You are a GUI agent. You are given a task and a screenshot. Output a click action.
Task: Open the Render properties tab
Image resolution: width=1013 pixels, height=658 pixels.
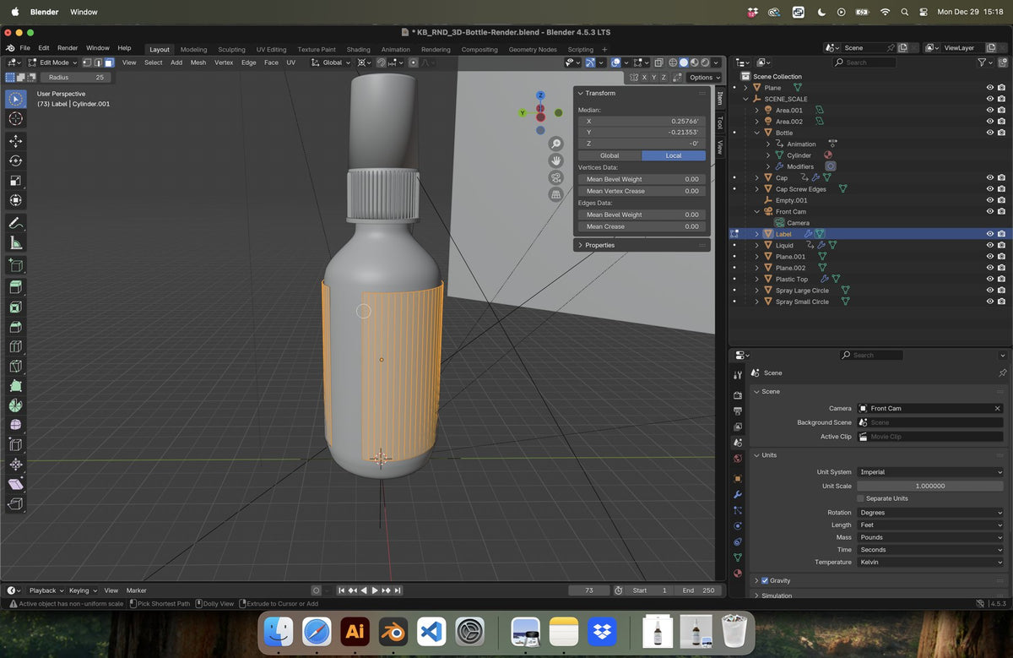coord(738,394)
